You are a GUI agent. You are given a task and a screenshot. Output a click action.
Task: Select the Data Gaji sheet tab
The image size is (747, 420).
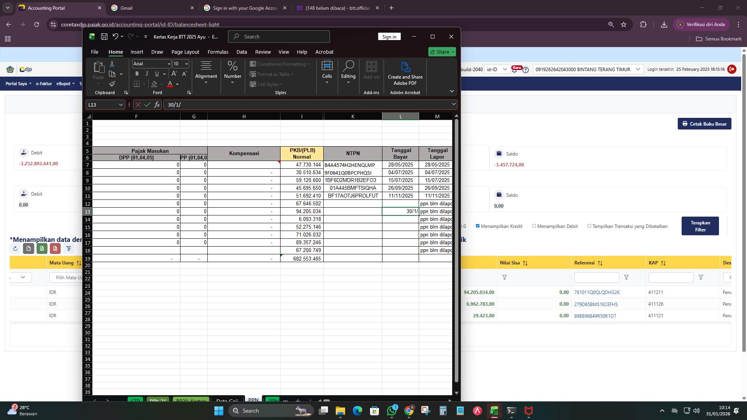click(228, 401)
